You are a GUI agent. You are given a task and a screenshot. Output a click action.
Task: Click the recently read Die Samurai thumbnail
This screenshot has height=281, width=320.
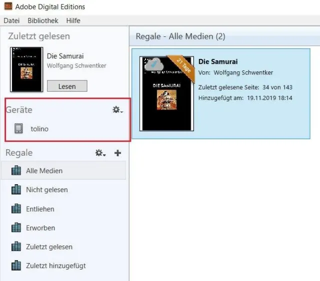coord(26,69)
